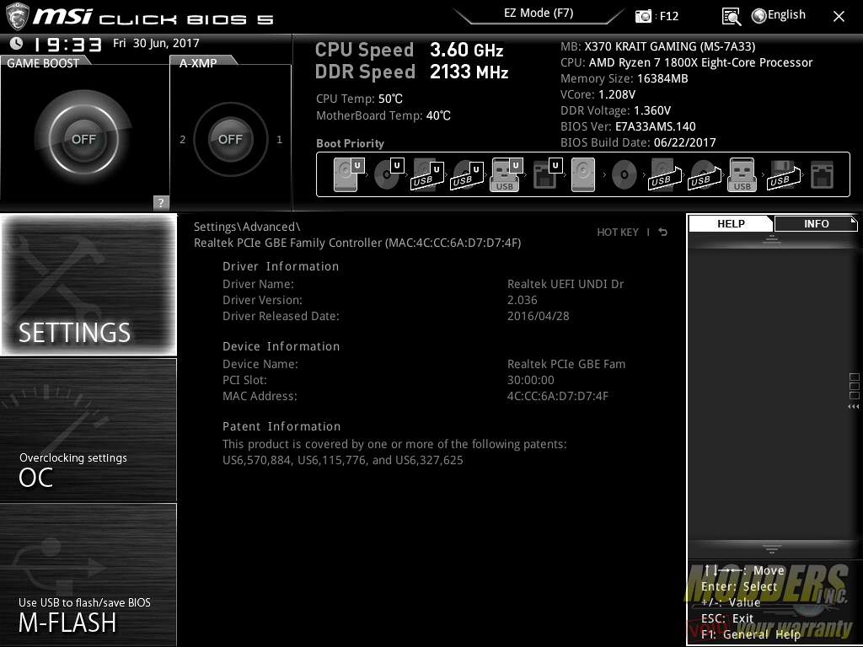
Task: Click the F12 screenshot label
Action: (668, 16)
